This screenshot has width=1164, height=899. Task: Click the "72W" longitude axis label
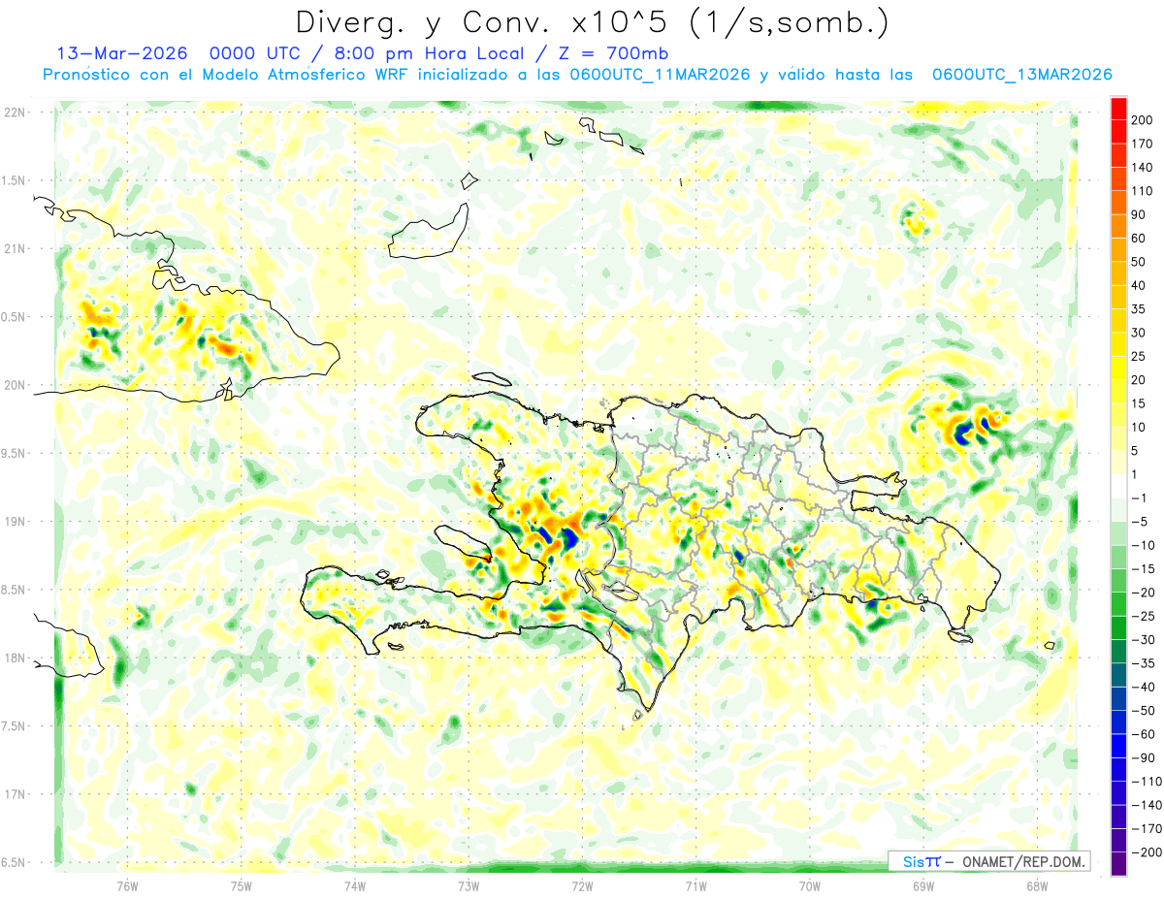582,885
